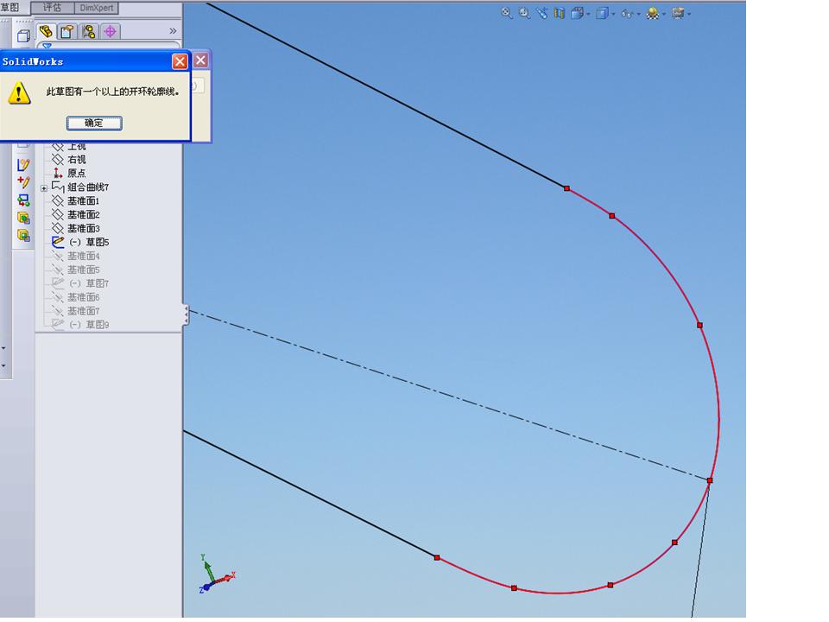829x622 pixels.
Task: Switch to the 评估 tab
Action: point(52,8)
